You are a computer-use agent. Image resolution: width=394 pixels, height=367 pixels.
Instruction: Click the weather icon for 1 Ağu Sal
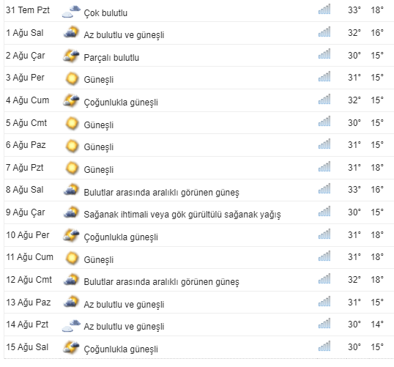point(71,32)
